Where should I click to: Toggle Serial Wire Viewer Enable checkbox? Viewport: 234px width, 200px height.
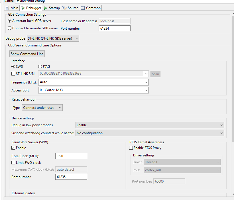pos(13,148)
